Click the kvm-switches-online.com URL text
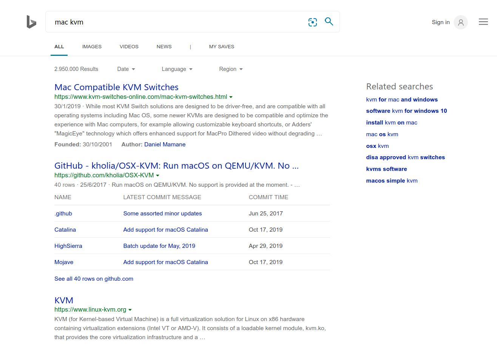 (x=141, y=97)
